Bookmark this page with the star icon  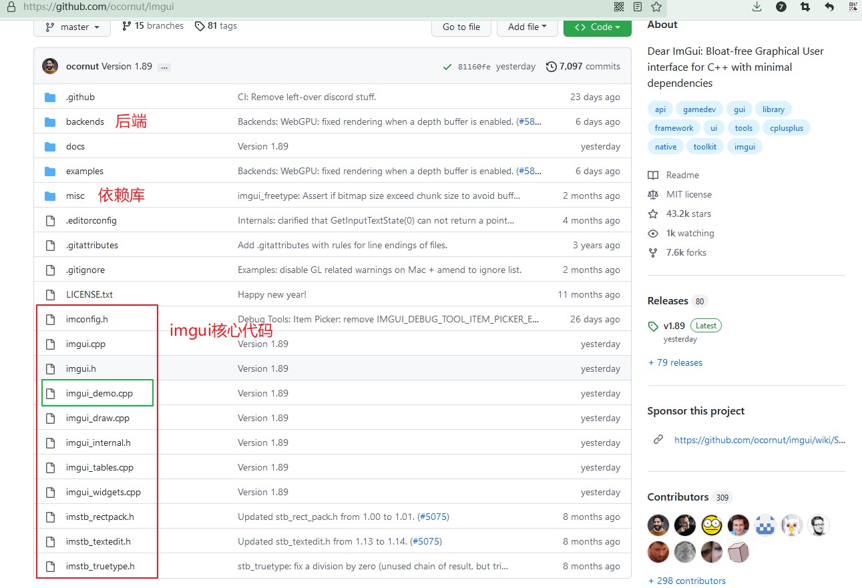click(656, 7)
